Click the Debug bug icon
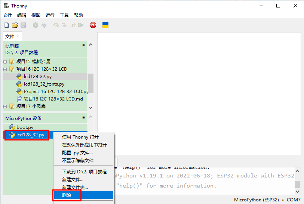Viewport: 304px width, 204px height. pos(44,25)
